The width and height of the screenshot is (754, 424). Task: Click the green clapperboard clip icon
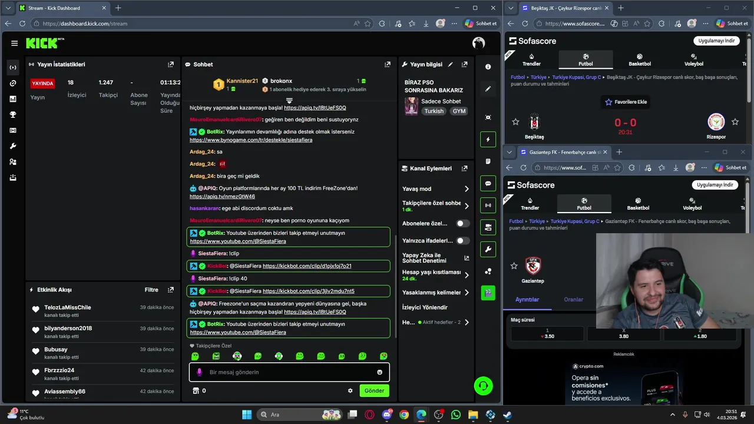pyautogui.click(x=488, y=293)
